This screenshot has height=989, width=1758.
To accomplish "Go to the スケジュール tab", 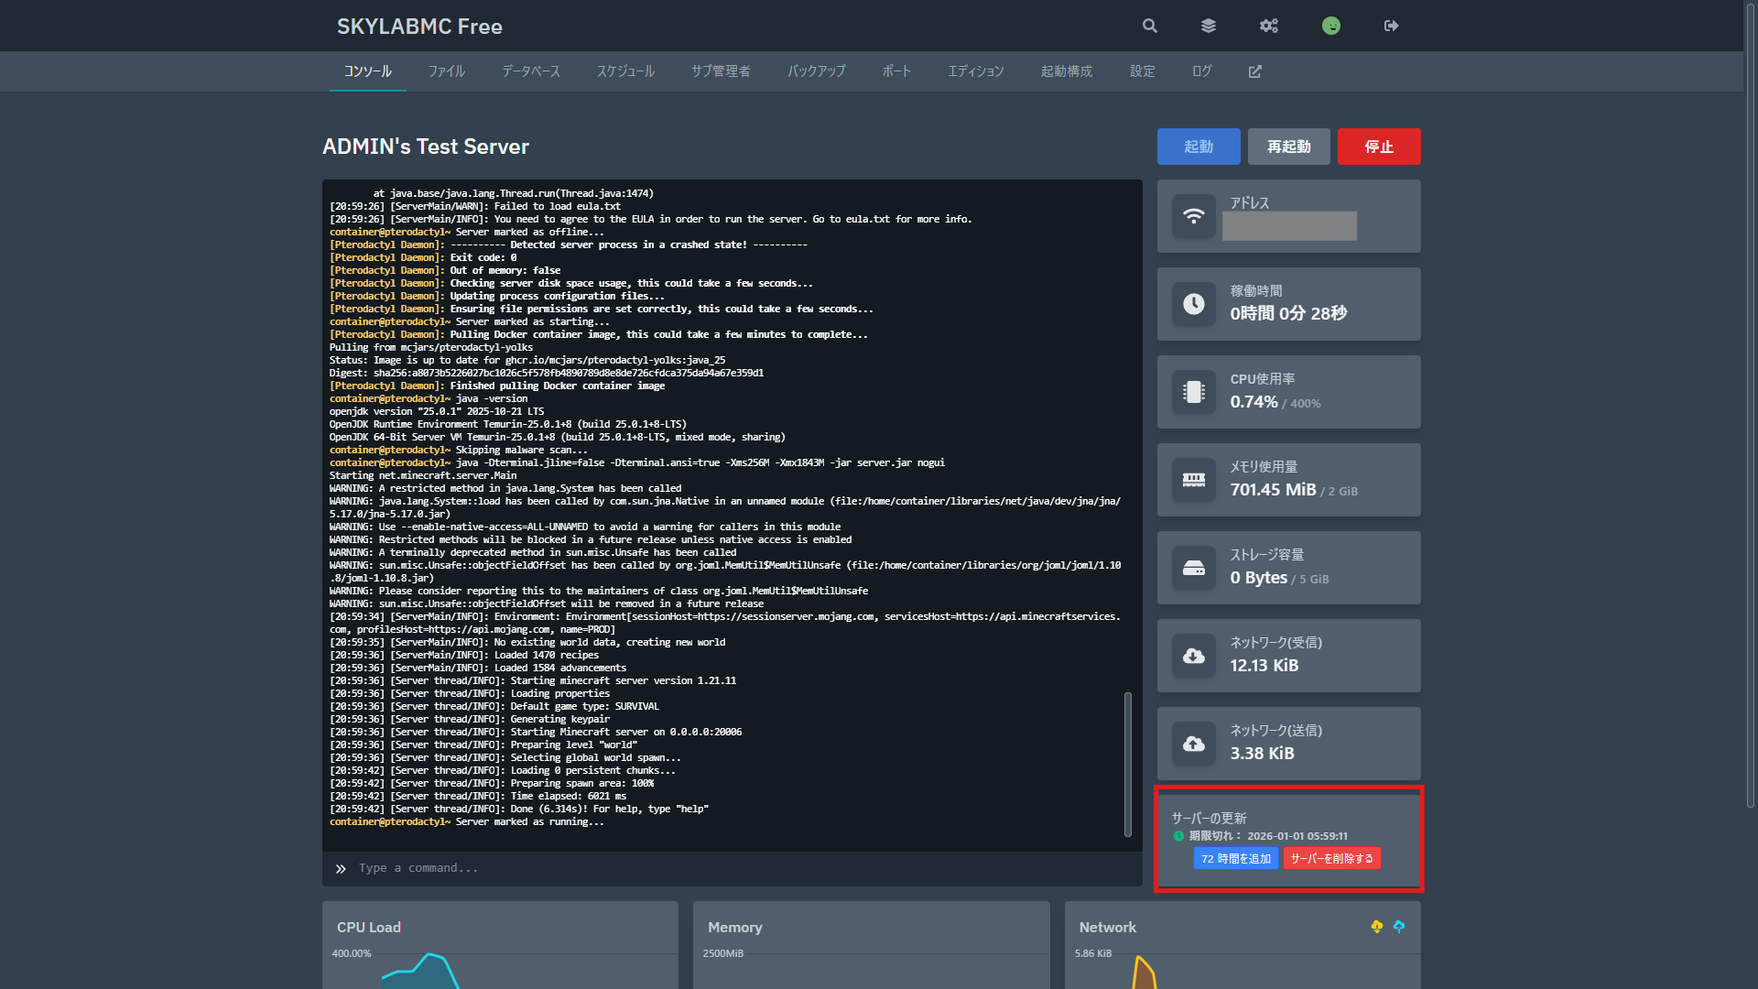I will coord(625,71).
